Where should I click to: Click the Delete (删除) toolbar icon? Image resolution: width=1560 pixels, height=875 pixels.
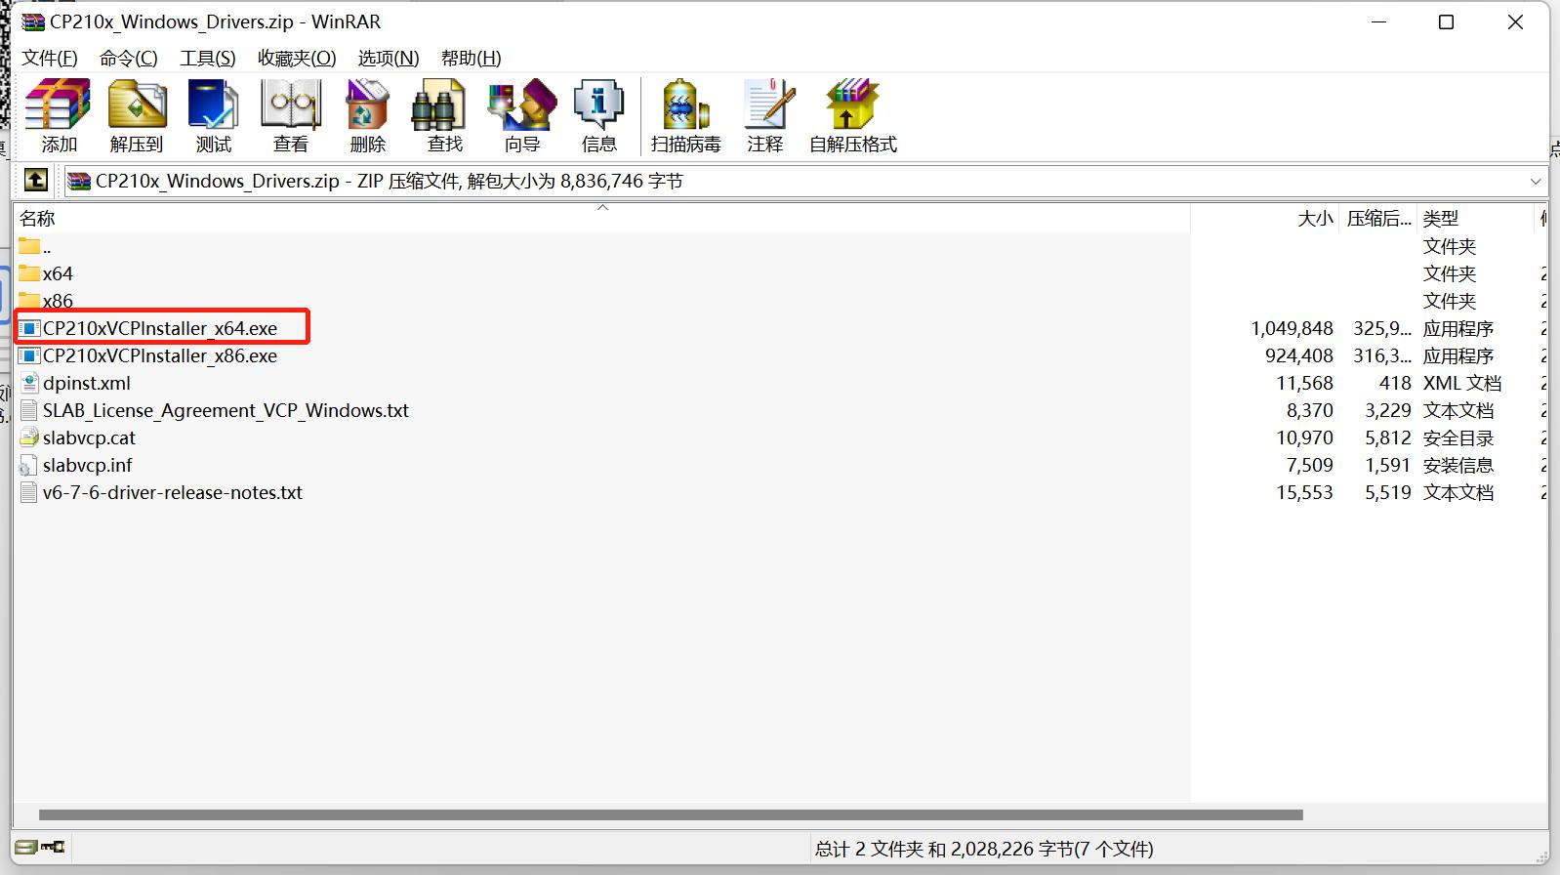(368, 116)
